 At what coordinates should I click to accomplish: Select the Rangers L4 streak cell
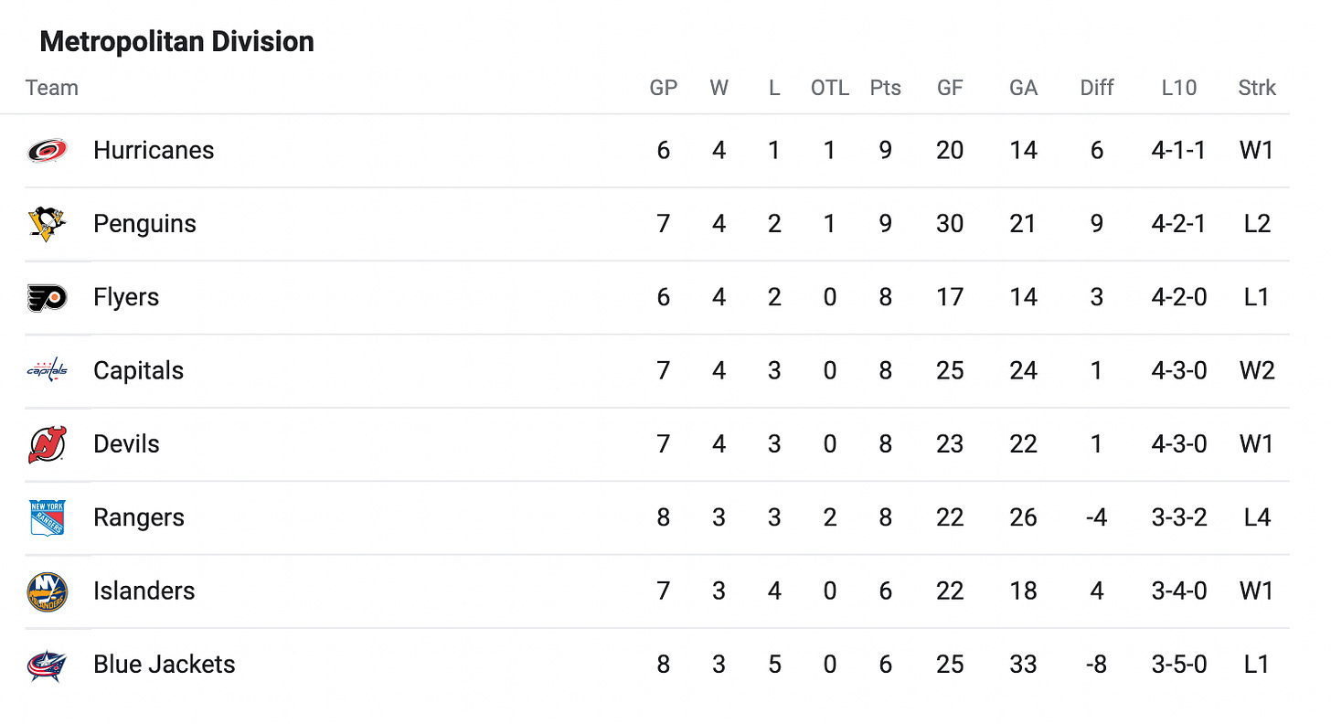tap(1257, 517)
